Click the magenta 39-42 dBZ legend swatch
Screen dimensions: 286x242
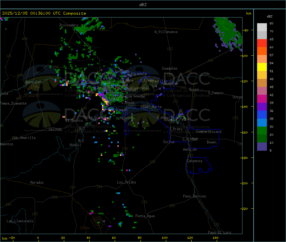click(262, 99)
